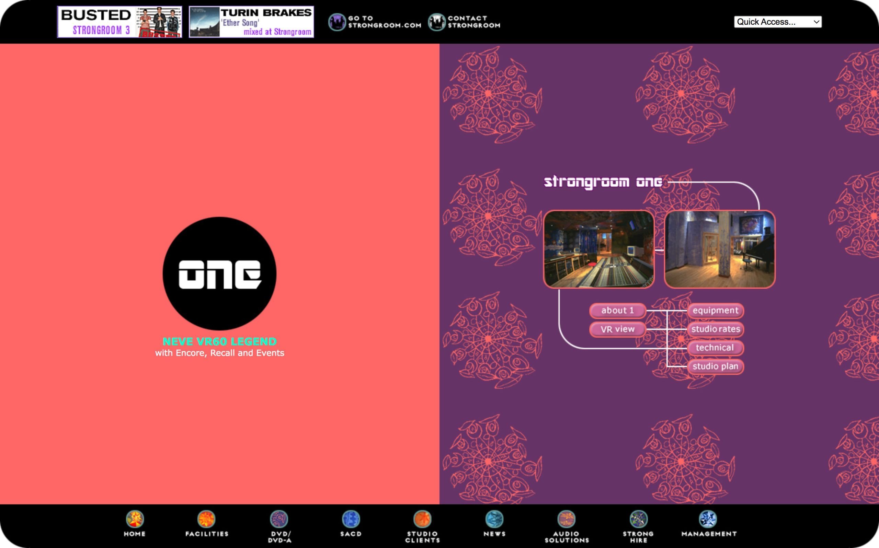View the Equipment list

click(x=715, y=310)
